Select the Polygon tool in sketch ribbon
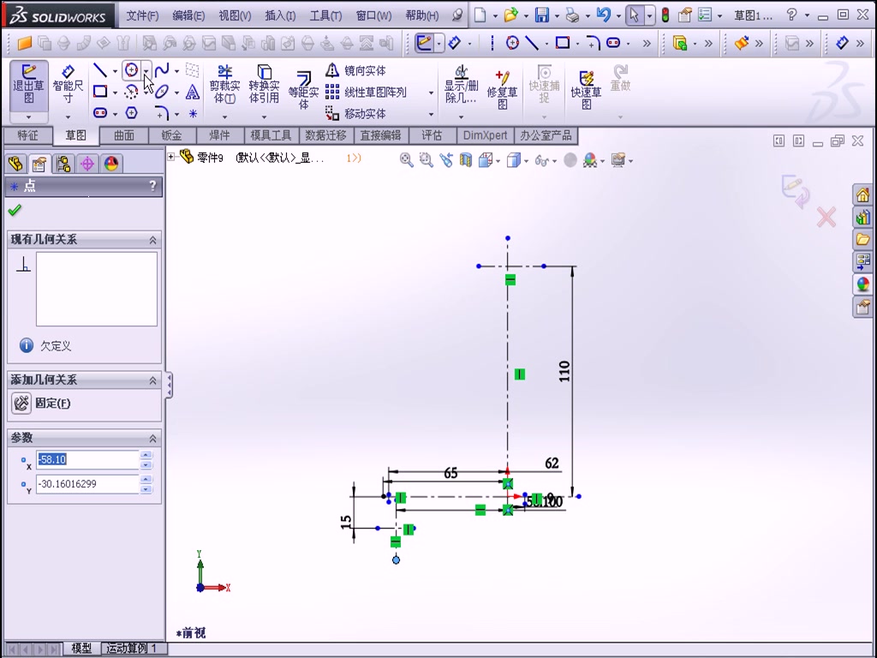The width and height of the screenshot is (877, 658). (x=131, y=113)
